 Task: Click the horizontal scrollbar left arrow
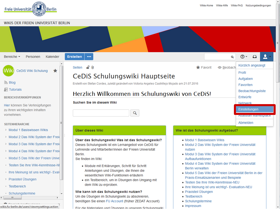[x=1, y=198]
